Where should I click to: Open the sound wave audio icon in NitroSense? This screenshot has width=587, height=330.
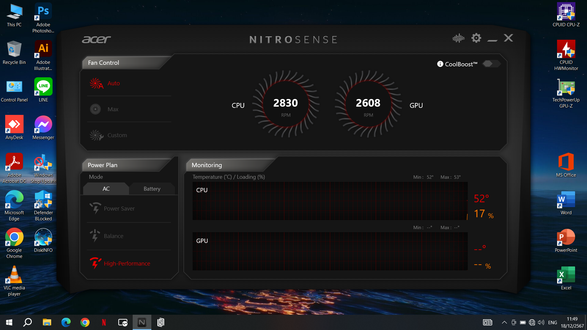click(458, 38)
